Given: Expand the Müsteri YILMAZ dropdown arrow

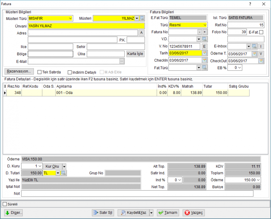Looking at the screenshot, I should pyautogui.click(x=137, y=18).
